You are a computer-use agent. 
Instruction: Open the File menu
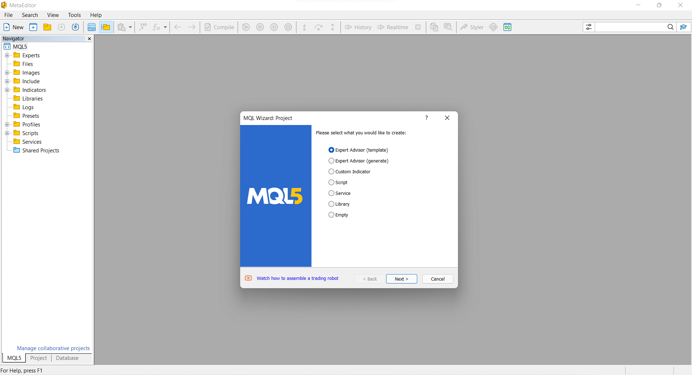[x=8, y=15]
